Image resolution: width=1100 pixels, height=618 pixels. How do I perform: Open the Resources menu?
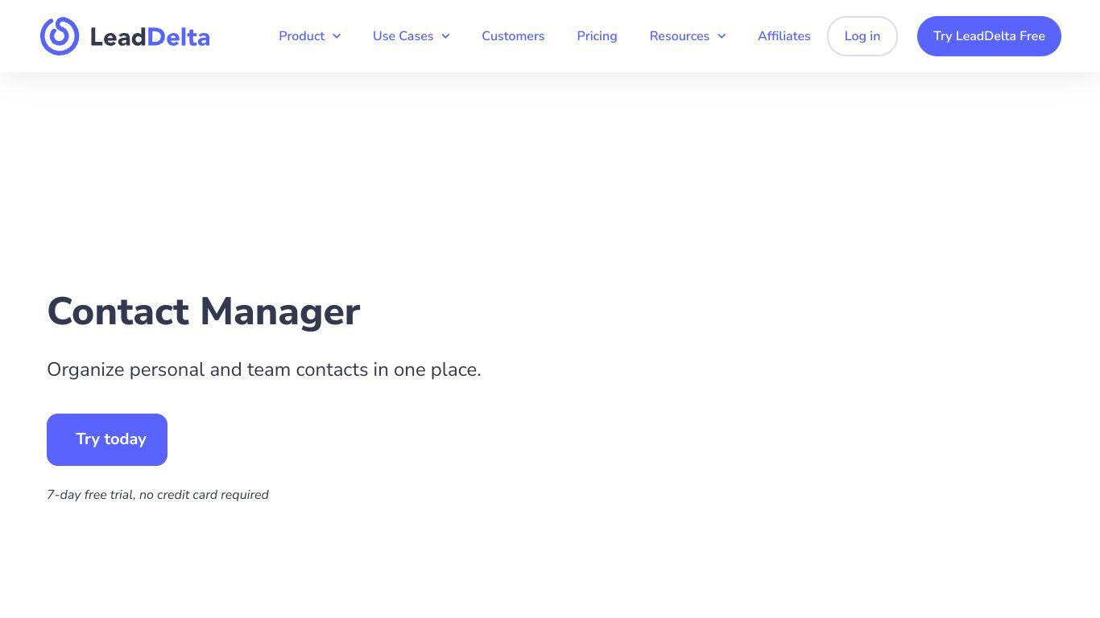click(679, 36)
